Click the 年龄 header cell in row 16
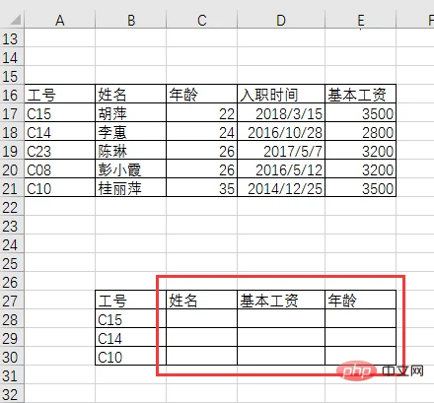434x403 pixels. tap(202, 95)
